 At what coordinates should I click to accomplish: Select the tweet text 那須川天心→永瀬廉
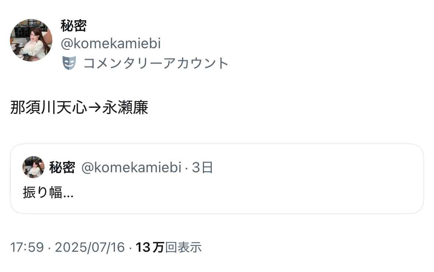[x=79, y=107]
